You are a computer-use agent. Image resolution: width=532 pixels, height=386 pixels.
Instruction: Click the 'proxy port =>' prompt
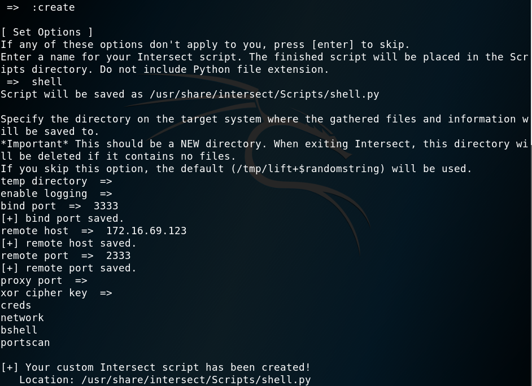pyautogui.click(x=44, y=280)
